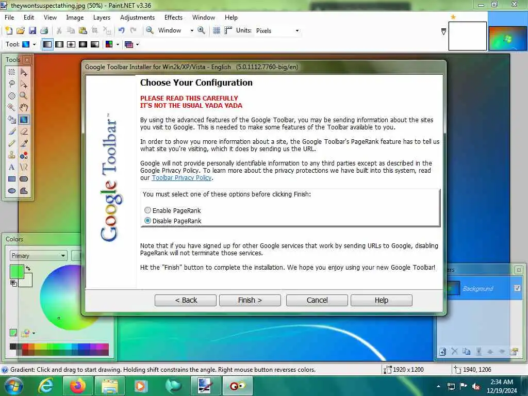Open the Adjustments menu
This screenshot has height=396, width=528.
point(137,18)
